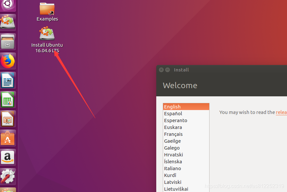The width and height of the screenshot is (287, 192).
Task: Choose Esperanto as installer language
Action: [x=186, y=120]
